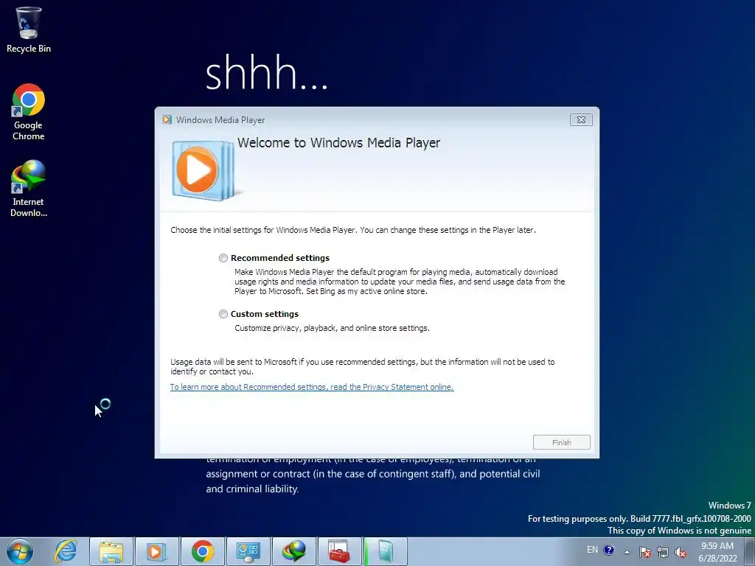Open Windows Explorer from the taskbar

(x=111, y=551)
